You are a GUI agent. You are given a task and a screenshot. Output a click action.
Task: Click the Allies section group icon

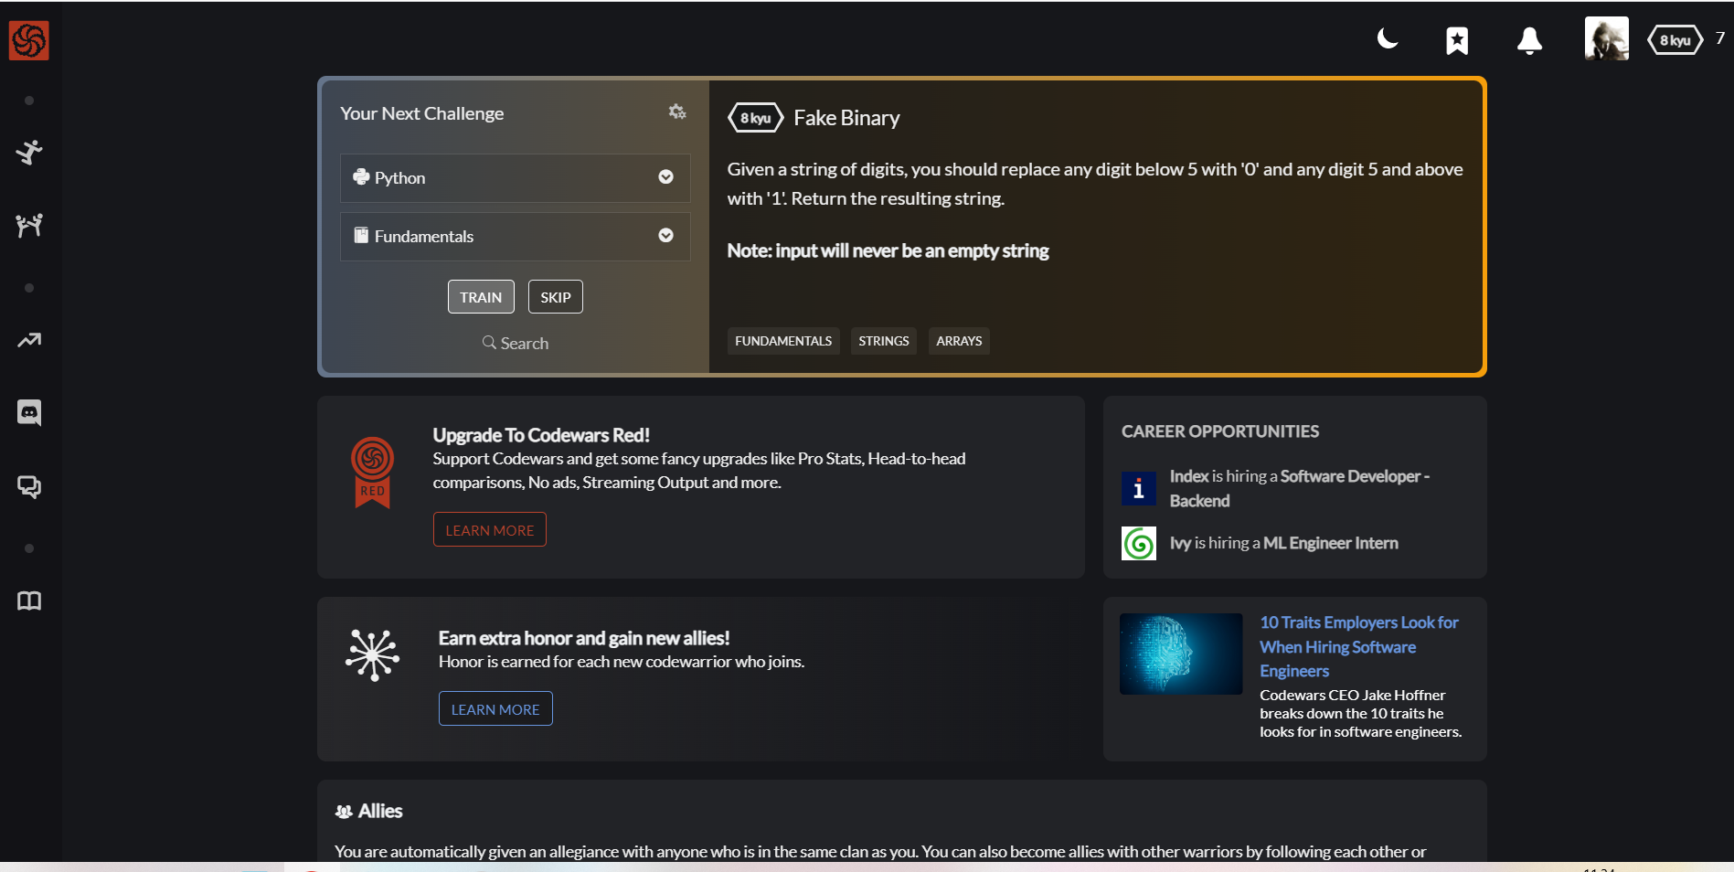click(x=344, y=812)
